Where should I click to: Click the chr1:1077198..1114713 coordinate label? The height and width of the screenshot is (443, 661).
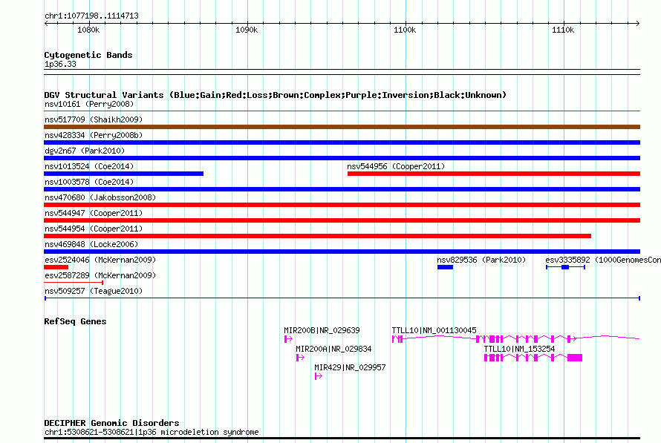pos(91,16)
